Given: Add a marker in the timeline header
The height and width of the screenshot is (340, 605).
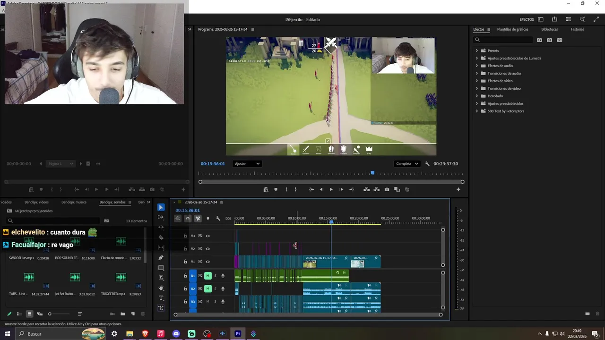Looking at the screenshot, I should click(207, 219).
